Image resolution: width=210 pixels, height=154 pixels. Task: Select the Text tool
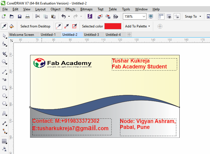[4, 113]
